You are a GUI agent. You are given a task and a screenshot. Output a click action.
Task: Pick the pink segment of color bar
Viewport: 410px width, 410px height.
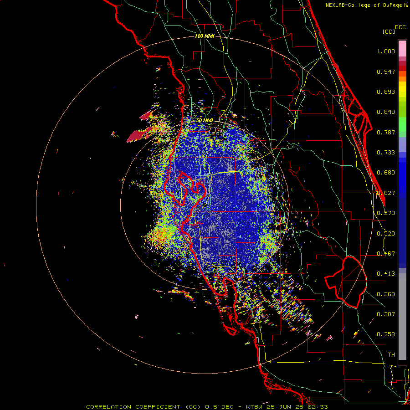coord(402,48)
